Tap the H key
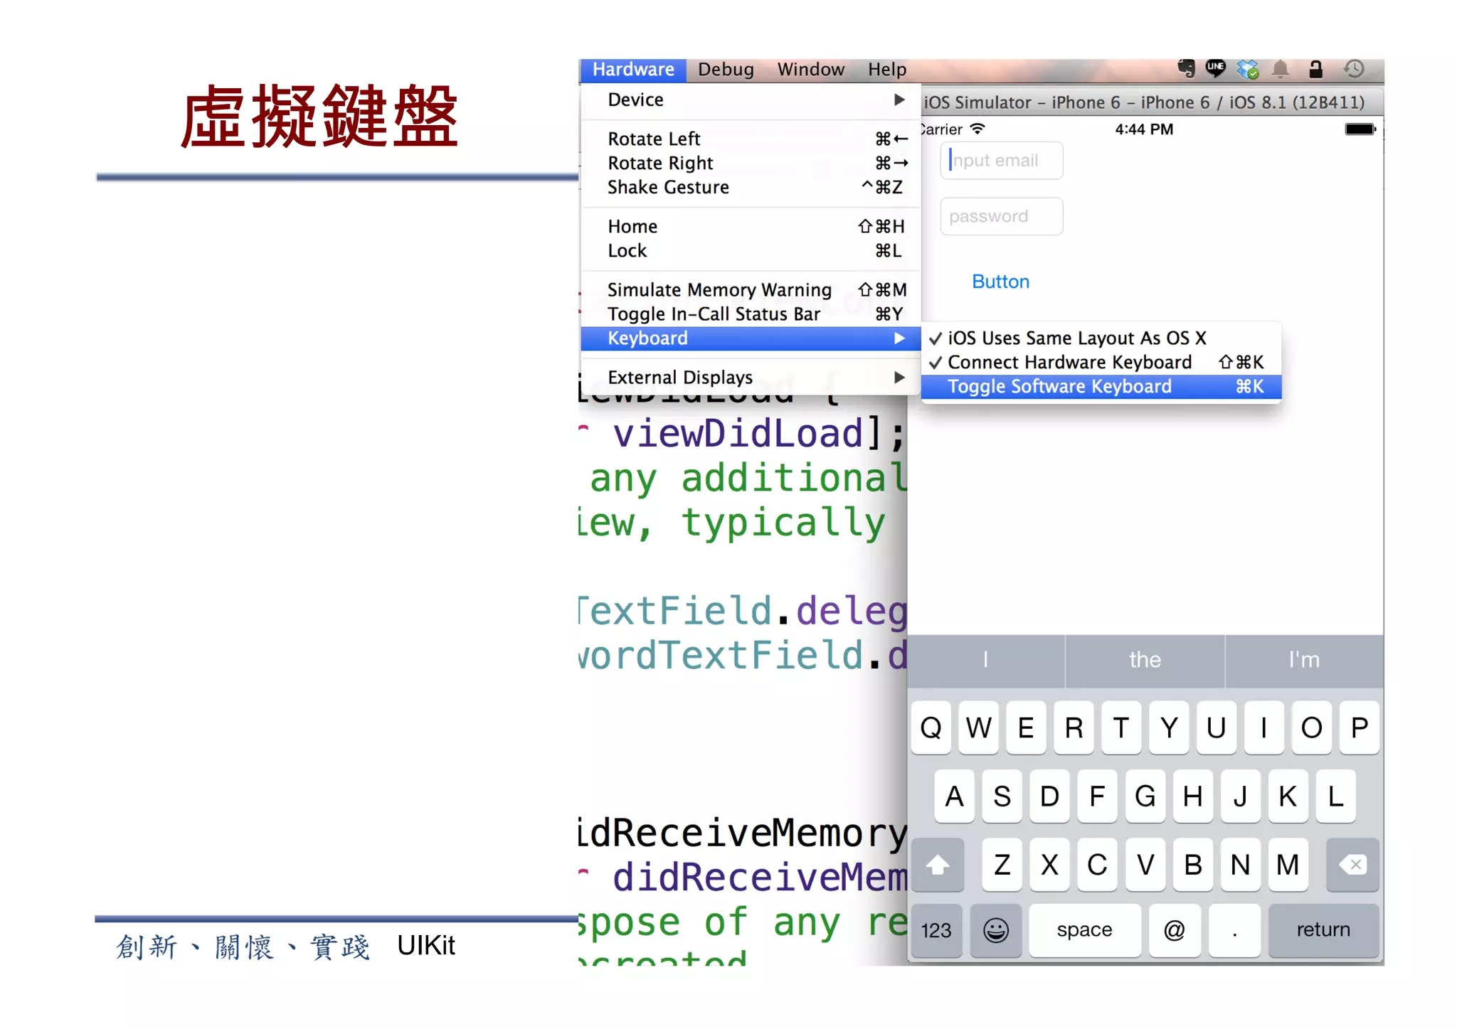1457x1029 pixels. 1192,796
